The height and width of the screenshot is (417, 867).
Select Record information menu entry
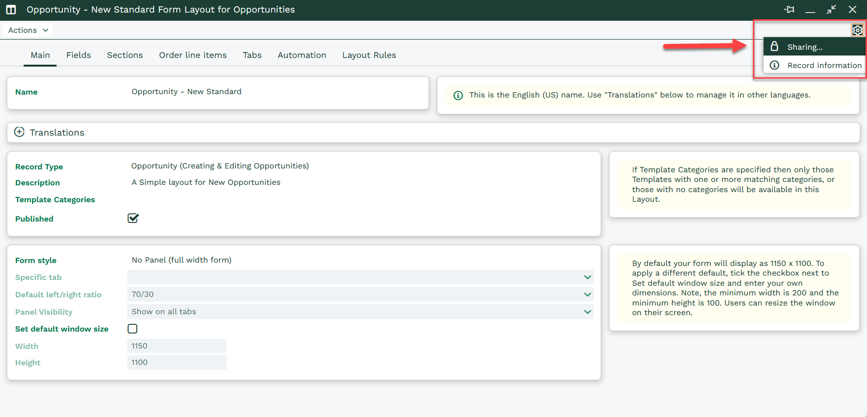(x=814, y=65)
